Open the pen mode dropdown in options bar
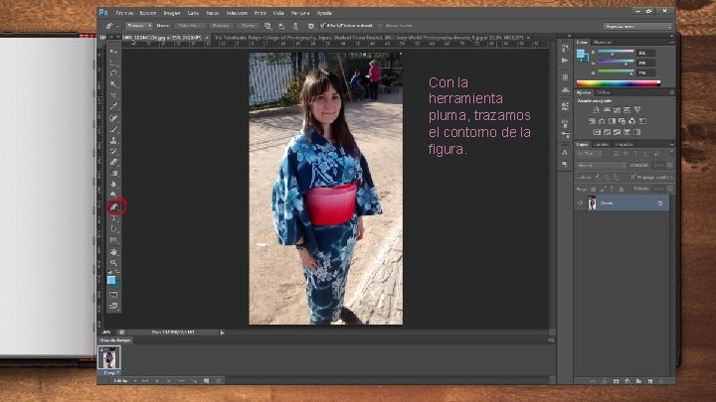This screenshot has width=716, height=402. tap(139, 26)
